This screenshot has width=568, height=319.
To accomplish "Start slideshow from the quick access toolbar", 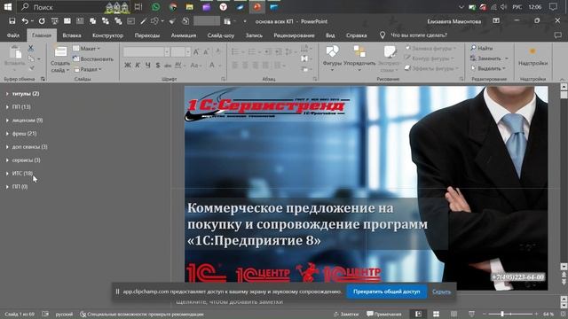I will tap(54, 21).
